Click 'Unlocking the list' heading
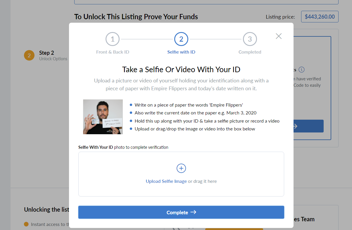The image size is (352, 230). [x=46, y=210]
